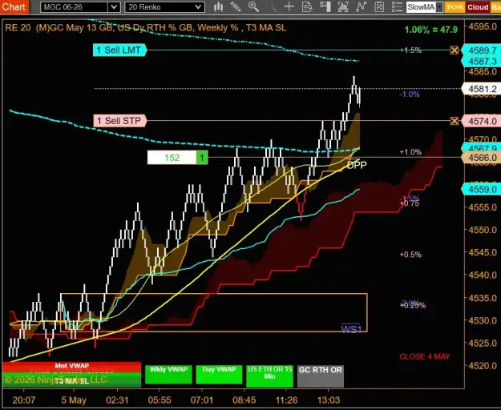The image size is (501, 410).
Task: Click the greyed zoom out magnifier icon
Action: click(271, 6)
